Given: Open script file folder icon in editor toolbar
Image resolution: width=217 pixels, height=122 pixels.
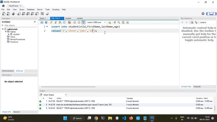Looking at the screenshot, I should point(42,22).
